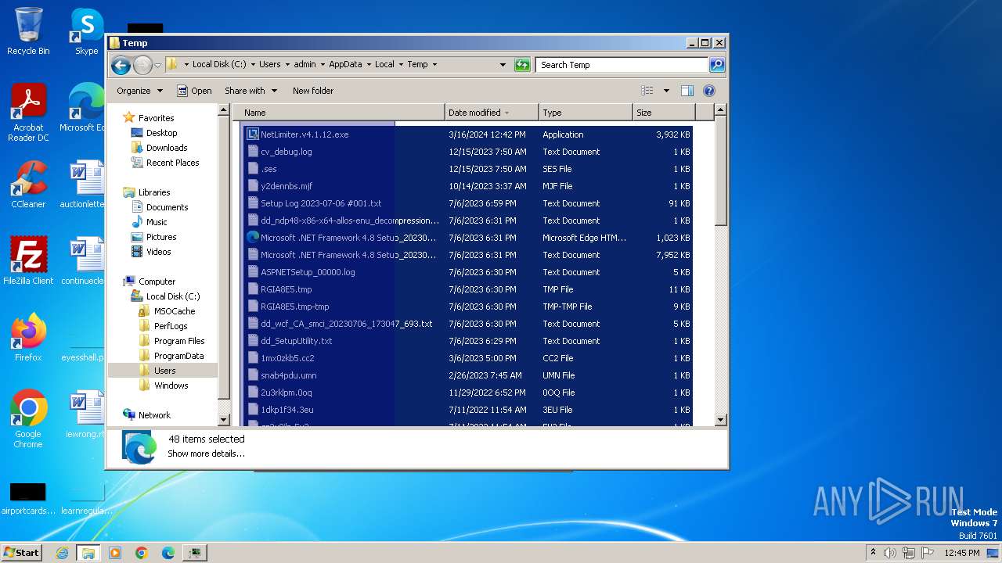Open the recent pages dropdown arrow
1002x563 pixels.
coord(157,65)
